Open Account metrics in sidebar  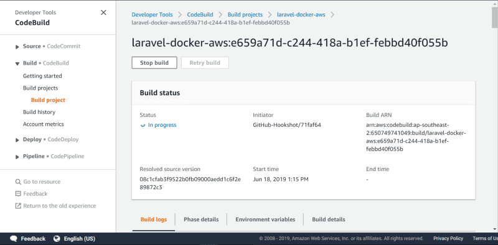click(43, 124)
